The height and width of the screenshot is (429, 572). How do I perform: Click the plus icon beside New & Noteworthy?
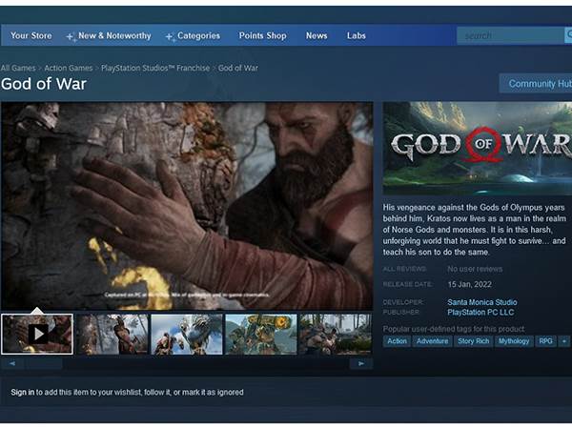pyautogui.click(x=71, y=37)
